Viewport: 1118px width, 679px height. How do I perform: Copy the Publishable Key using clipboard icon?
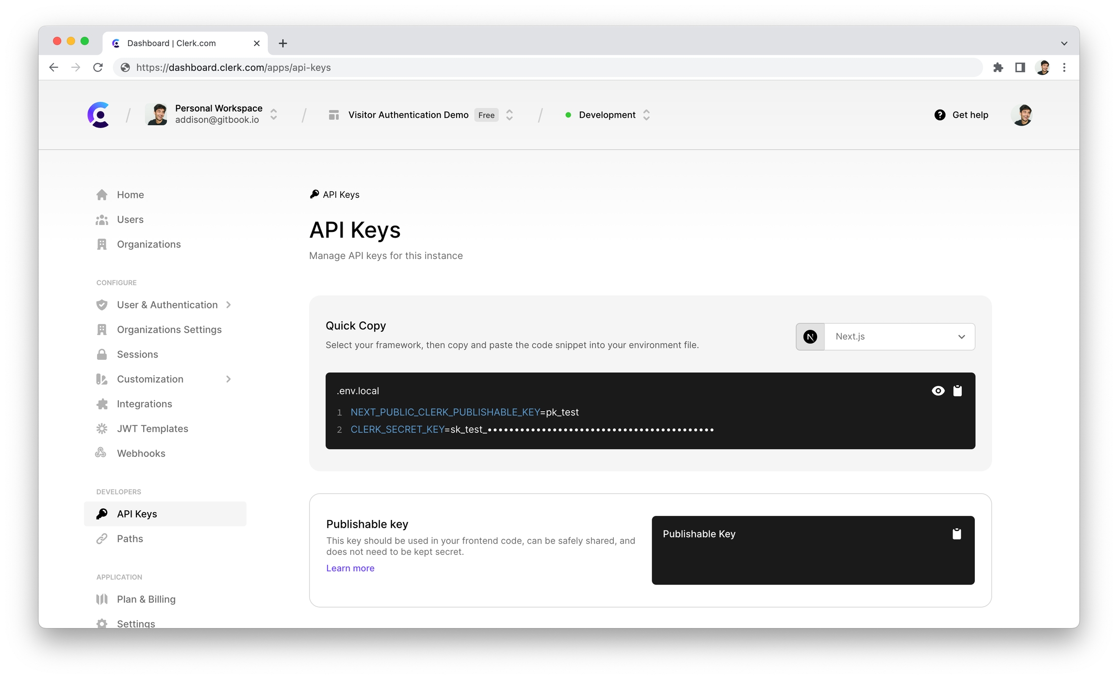pos(956,534)
